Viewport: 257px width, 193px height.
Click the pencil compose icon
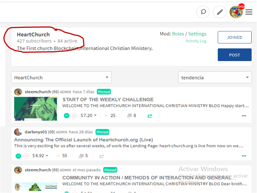click(x=220, y=12)
